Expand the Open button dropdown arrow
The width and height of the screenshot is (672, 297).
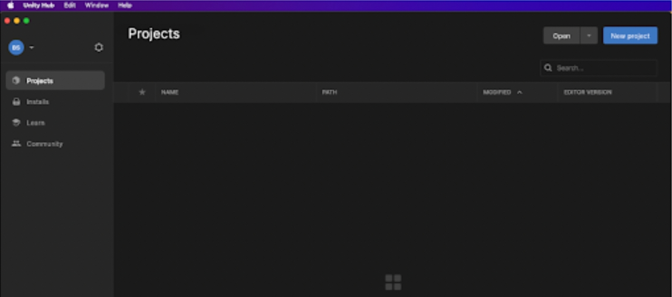click(589, 36)
